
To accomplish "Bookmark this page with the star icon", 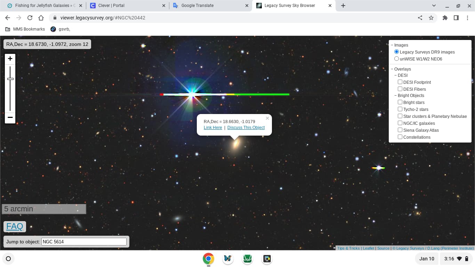I will [431, 18].
